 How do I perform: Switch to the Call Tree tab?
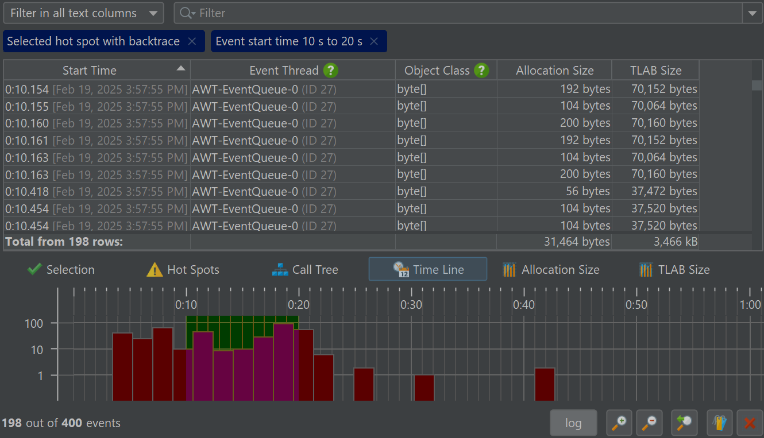pos(305,270)
